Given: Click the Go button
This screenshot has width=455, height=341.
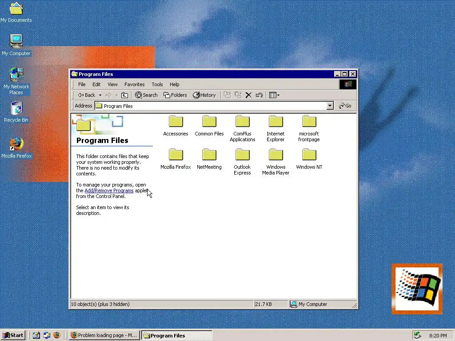Looking at the screenshot, I should (345, 106).
